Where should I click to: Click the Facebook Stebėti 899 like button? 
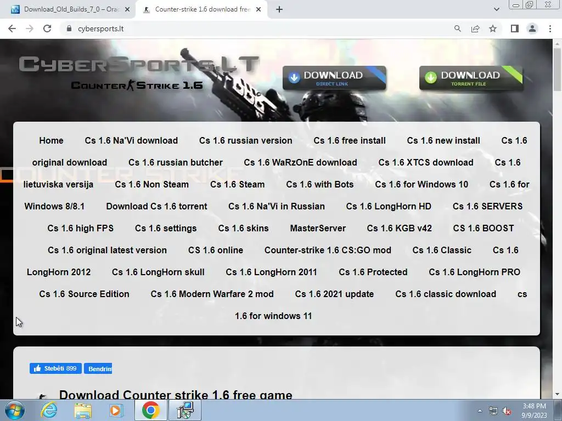55,368
